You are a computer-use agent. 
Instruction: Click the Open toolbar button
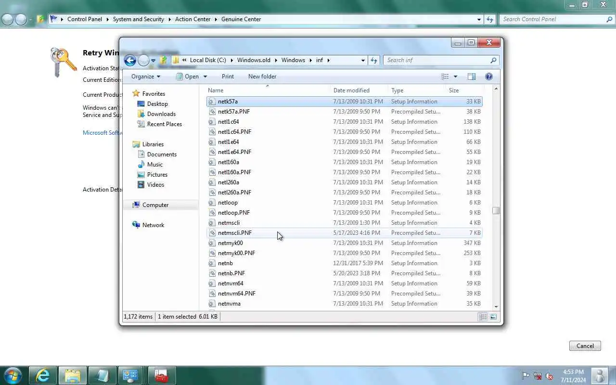[x=187, y=77]
